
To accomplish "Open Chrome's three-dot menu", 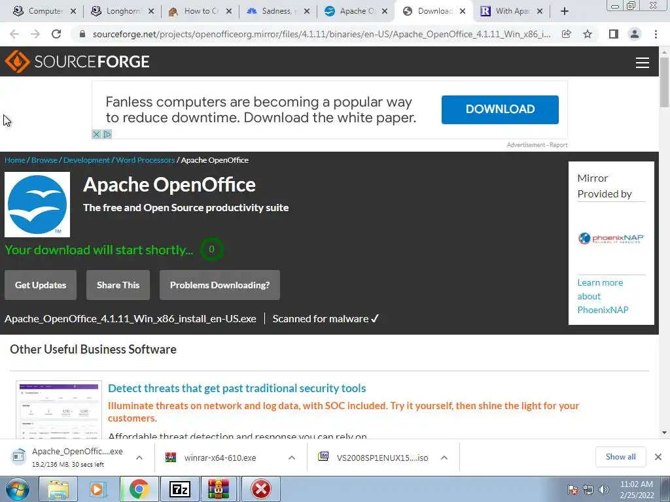I will [x=656, y=34].
